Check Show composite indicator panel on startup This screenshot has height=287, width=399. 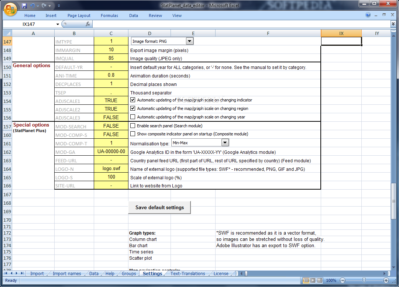pyautogui.click(x=133, y=134)
